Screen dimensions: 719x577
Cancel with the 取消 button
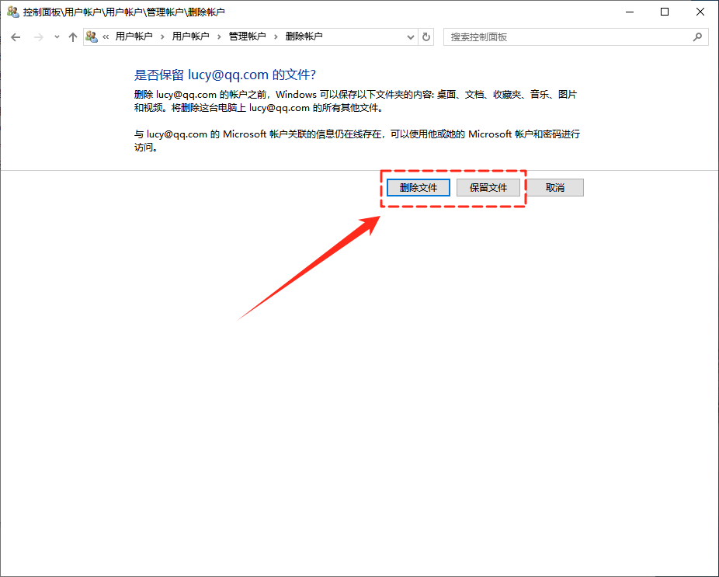pos(554,188)
